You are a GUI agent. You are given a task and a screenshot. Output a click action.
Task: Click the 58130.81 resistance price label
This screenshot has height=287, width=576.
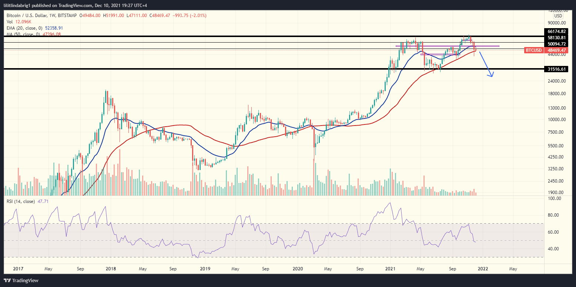[x=556, y=37]
